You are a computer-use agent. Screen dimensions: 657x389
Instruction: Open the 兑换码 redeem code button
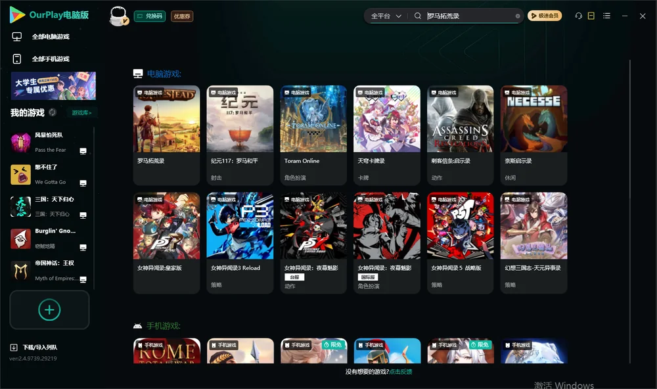coord(150,16)
